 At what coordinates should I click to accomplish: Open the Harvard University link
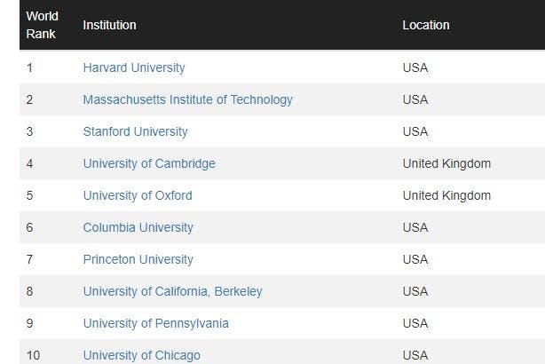click(134, 67)
